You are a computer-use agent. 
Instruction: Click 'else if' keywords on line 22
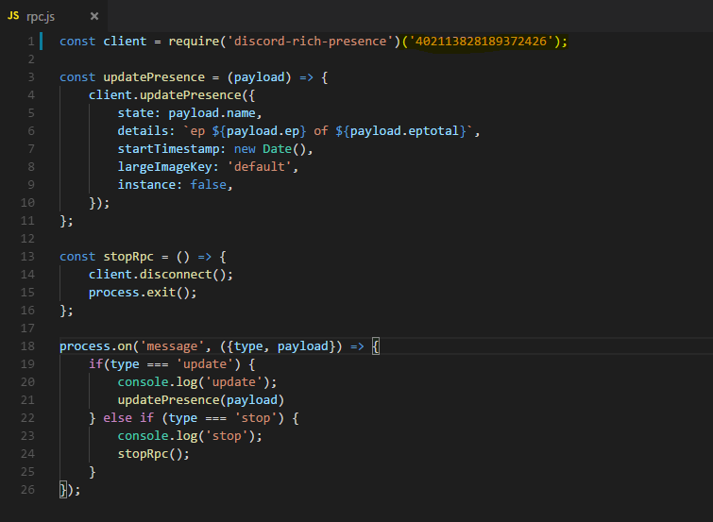tap(128, 418)
